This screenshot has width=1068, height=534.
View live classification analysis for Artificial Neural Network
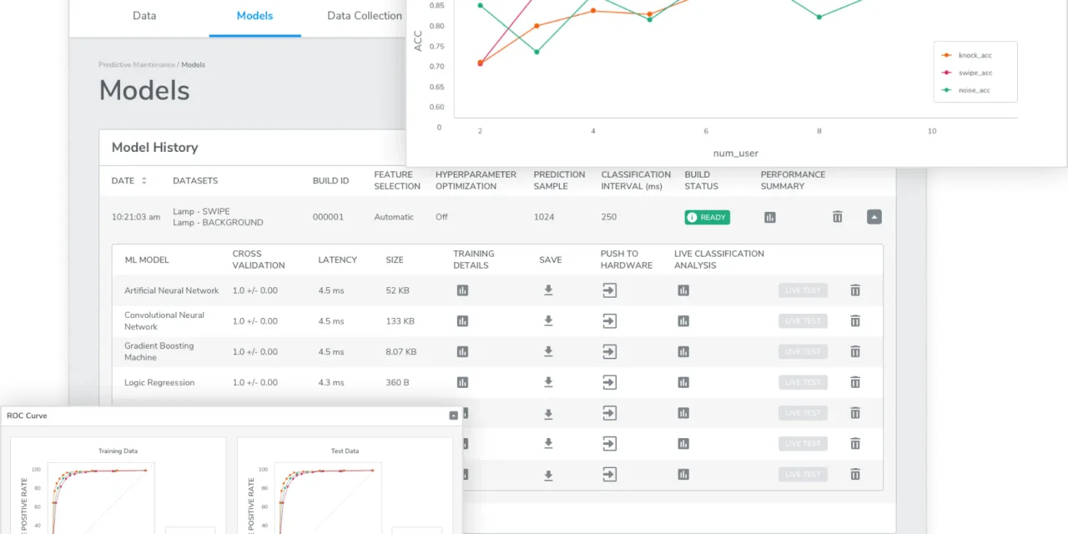pos(683,290)
